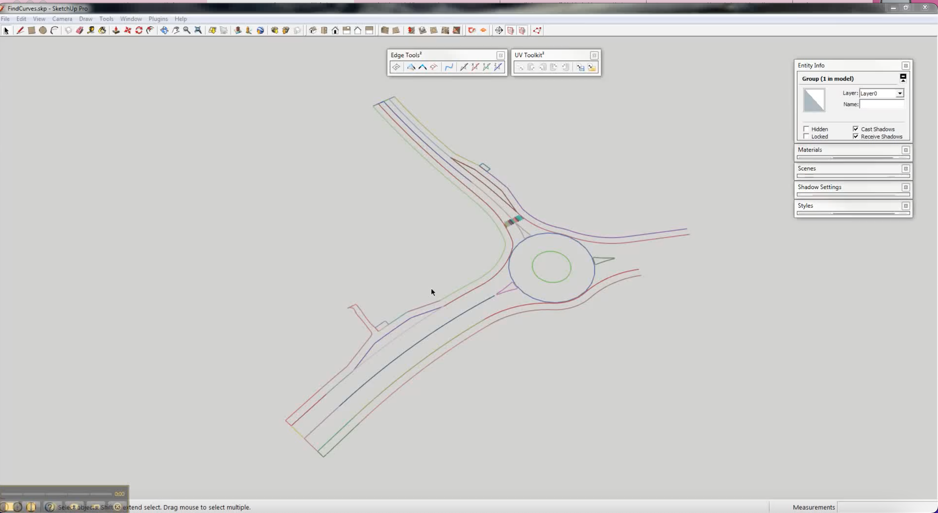Open the Layer dropdown list
This screenshot has height=513, width=938.
point(900,94)
